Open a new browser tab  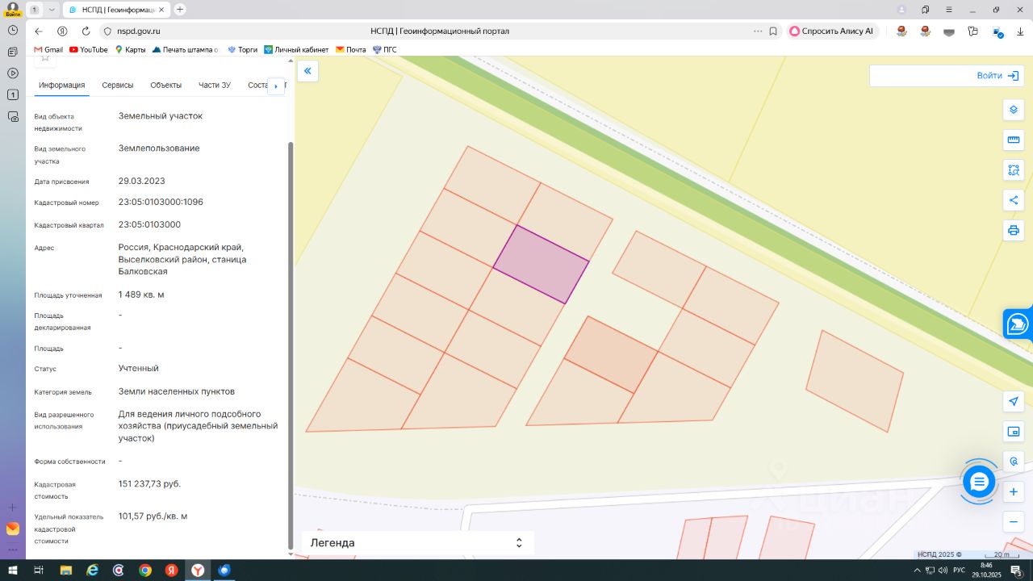click(179, 10)
